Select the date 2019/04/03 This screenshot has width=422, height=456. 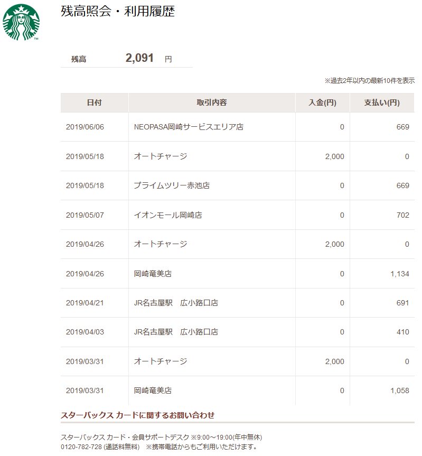click(x=85, y=332)
